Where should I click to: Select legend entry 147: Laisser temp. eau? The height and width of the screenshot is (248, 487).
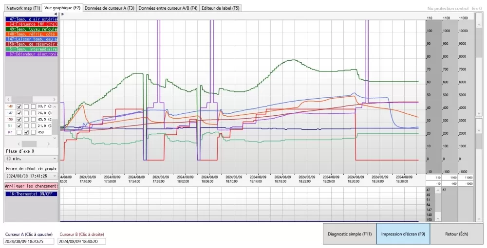(x=31, y=39)
